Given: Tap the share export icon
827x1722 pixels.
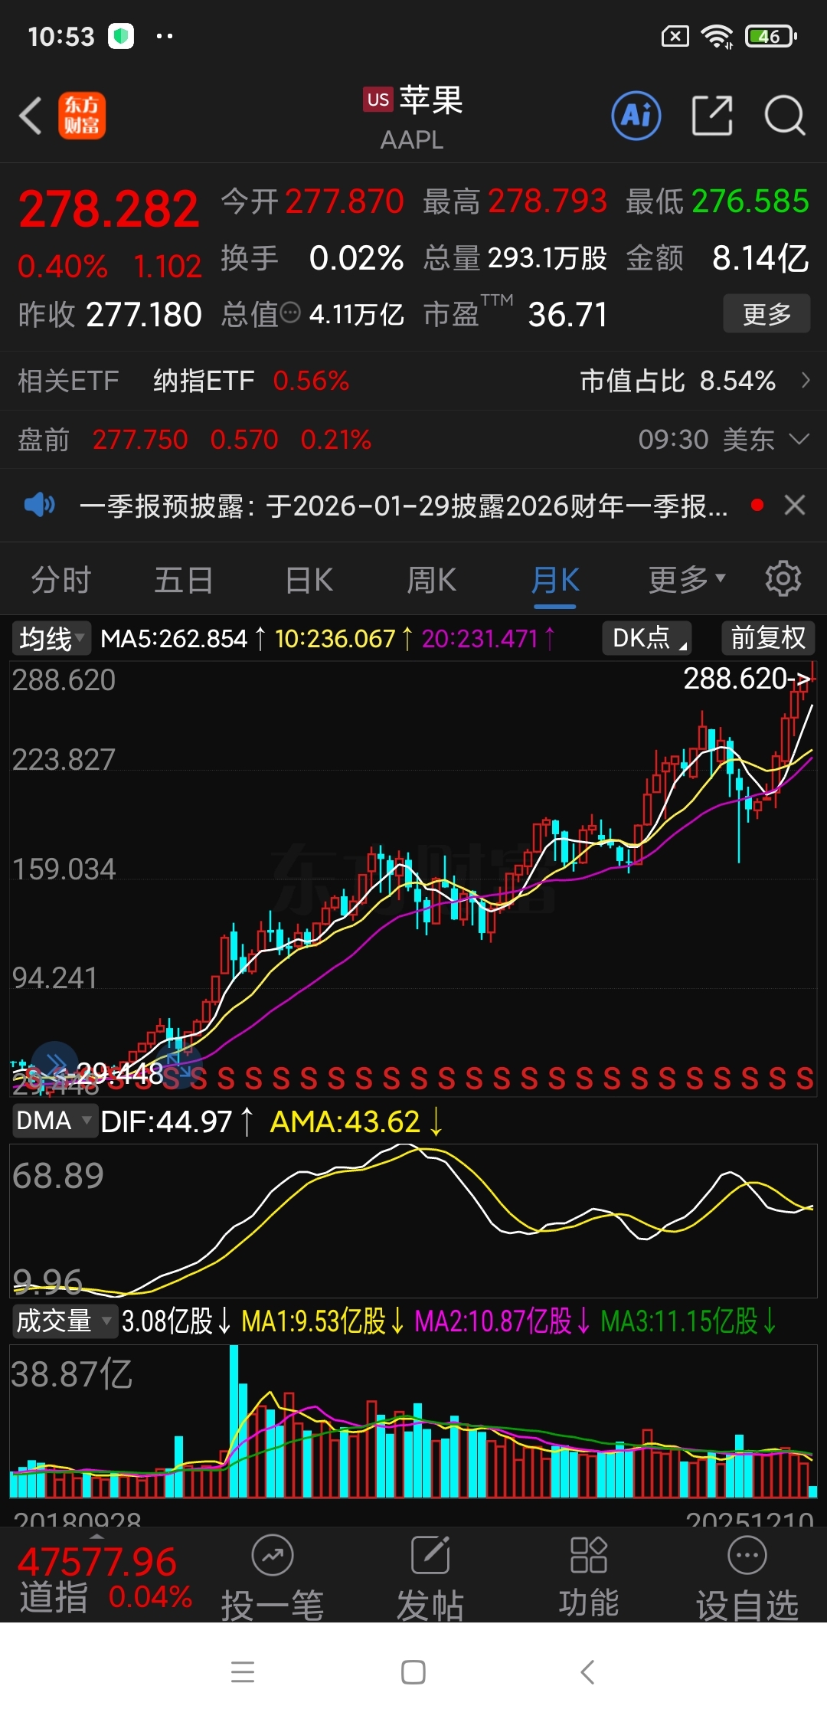Looking at the screenshot, I should [x=712, y=116].
